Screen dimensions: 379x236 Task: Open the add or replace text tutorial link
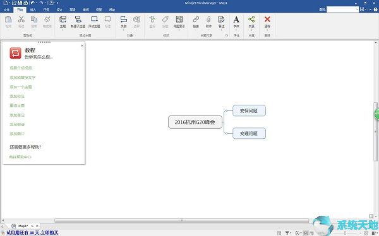pos(23,78)
